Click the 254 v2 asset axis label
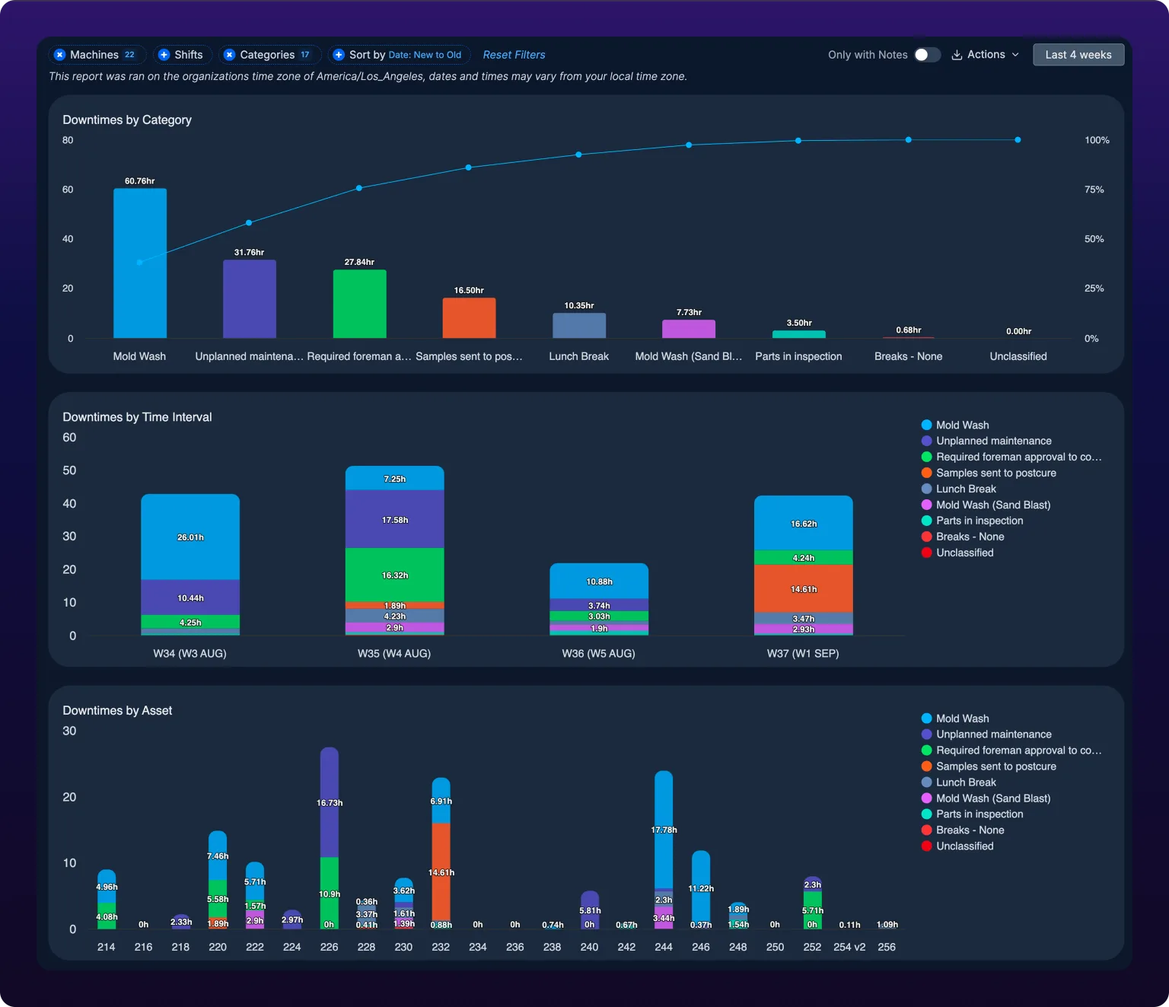Viewport: 1169px width, 1007px height. (x=849, y=947)
